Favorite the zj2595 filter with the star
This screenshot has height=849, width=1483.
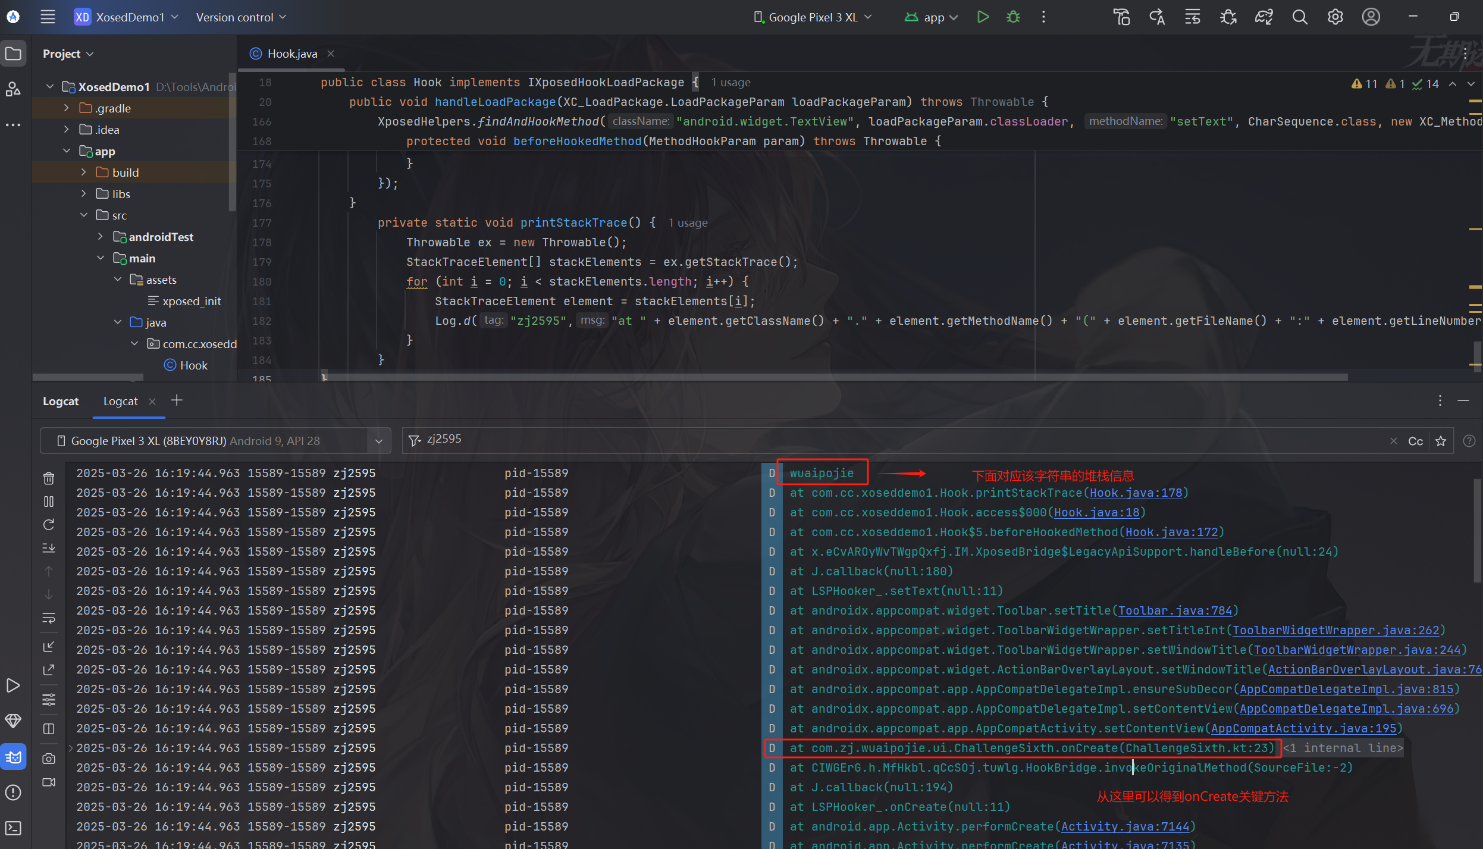pos(1441,441)
